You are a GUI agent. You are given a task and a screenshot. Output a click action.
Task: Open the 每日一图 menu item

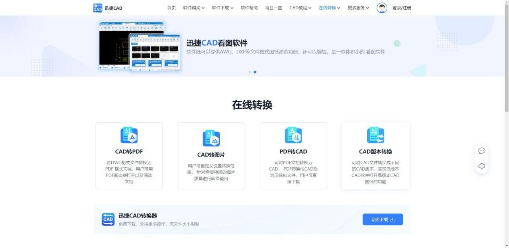click(x=274, y=8)
